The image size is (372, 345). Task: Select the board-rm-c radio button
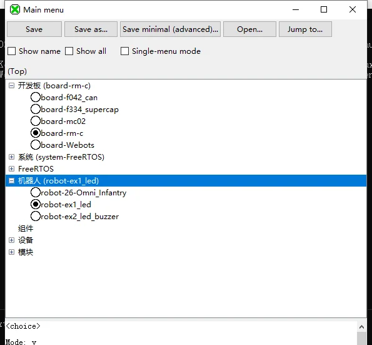(x=36, y=133)
